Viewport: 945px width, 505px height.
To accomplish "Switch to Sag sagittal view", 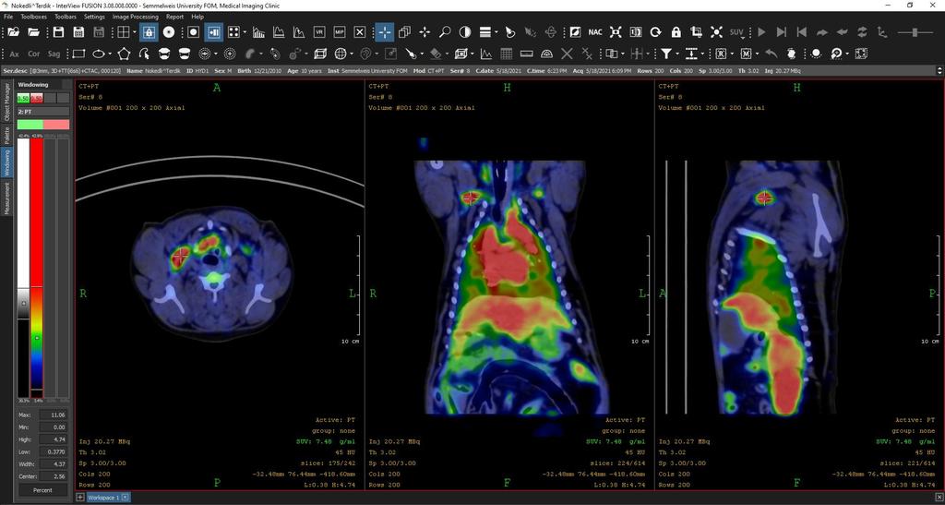I will [x=54, y=54].
